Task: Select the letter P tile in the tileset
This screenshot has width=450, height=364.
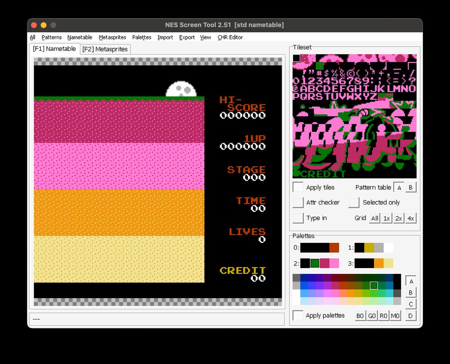Action: [297, 97]
